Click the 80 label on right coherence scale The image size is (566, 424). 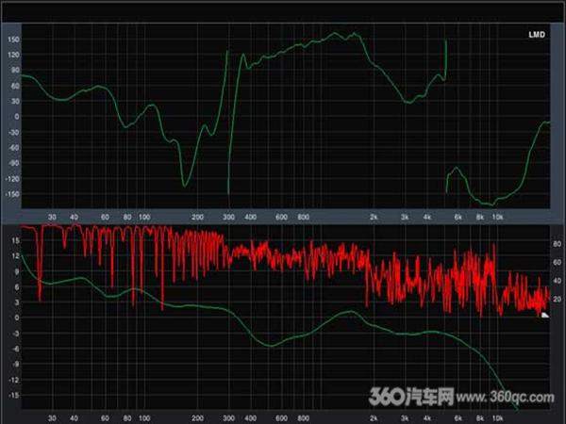558,243
